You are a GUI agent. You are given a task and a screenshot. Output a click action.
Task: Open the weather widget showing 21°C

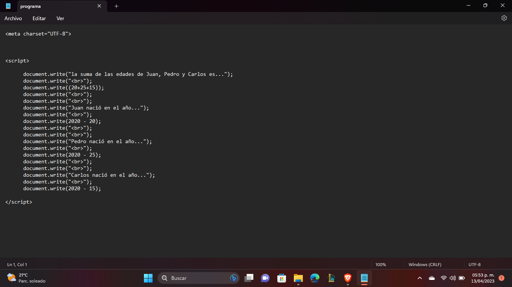26,278
